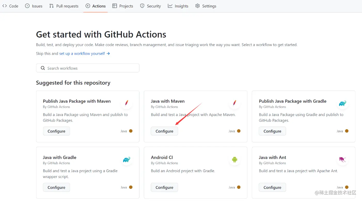Configure the Java with Ant workflow
The image size is (362, 201).
point(272,187)
